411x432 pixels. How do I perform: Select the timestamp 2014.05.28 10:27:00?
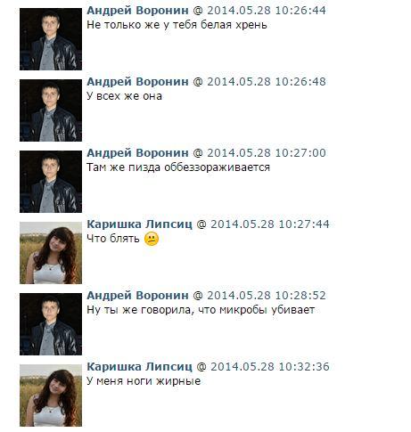[x=267, y=153]
